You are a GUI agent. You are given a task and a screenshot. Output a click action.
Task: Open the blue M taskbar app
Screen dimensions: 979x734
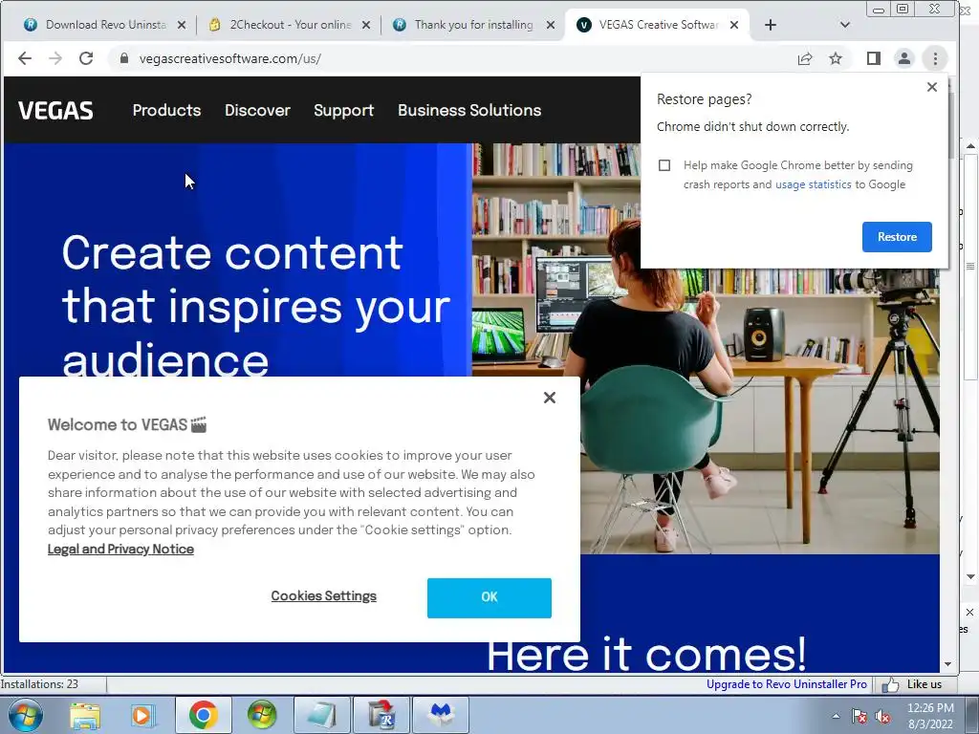pyautogui.click(x=442, y=716)
